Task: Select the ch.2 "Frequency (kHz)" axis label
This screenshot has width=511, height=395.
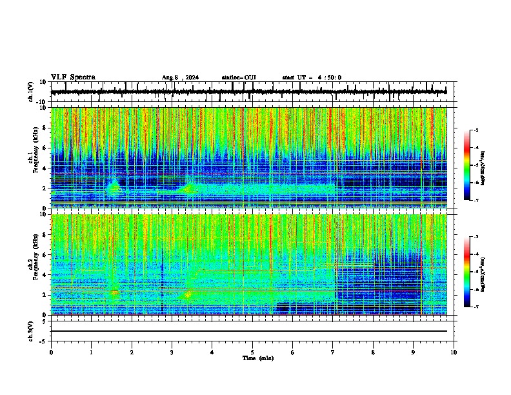Action: click(35, 257)
